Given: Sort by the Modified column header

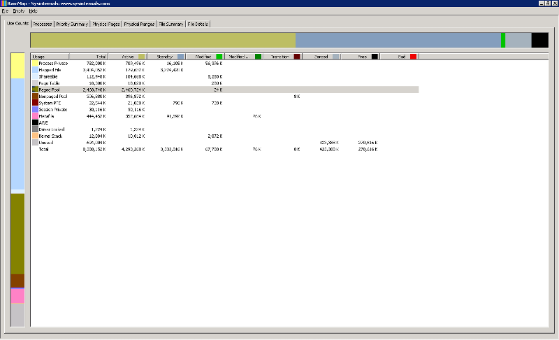Looking at the screenshot, I should click(205, 57).
